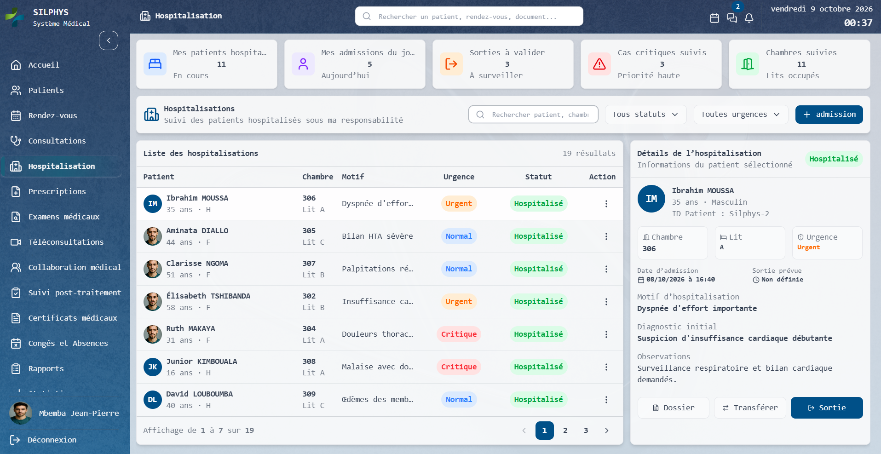Click Déconnexion to log out
Viewport: 881px width, 454px height.
43,440
